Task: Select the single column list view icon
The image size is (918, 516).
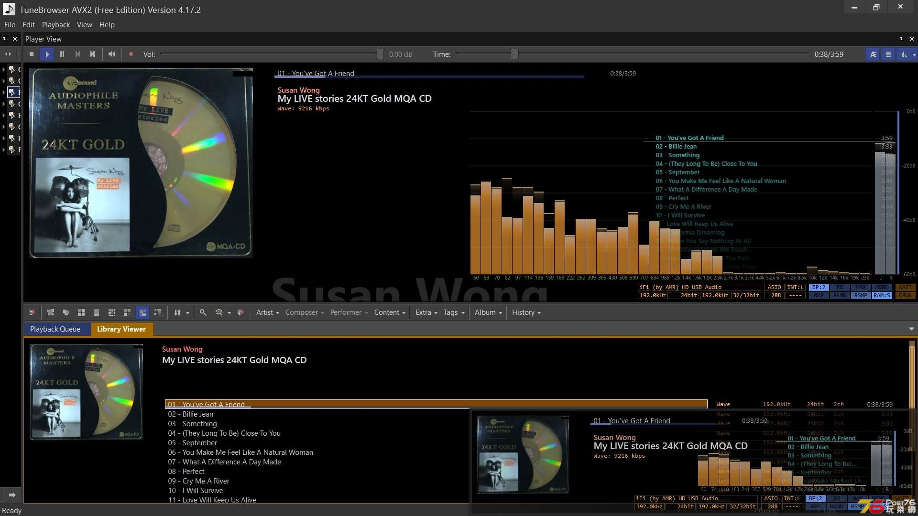Action: point(97,312)
